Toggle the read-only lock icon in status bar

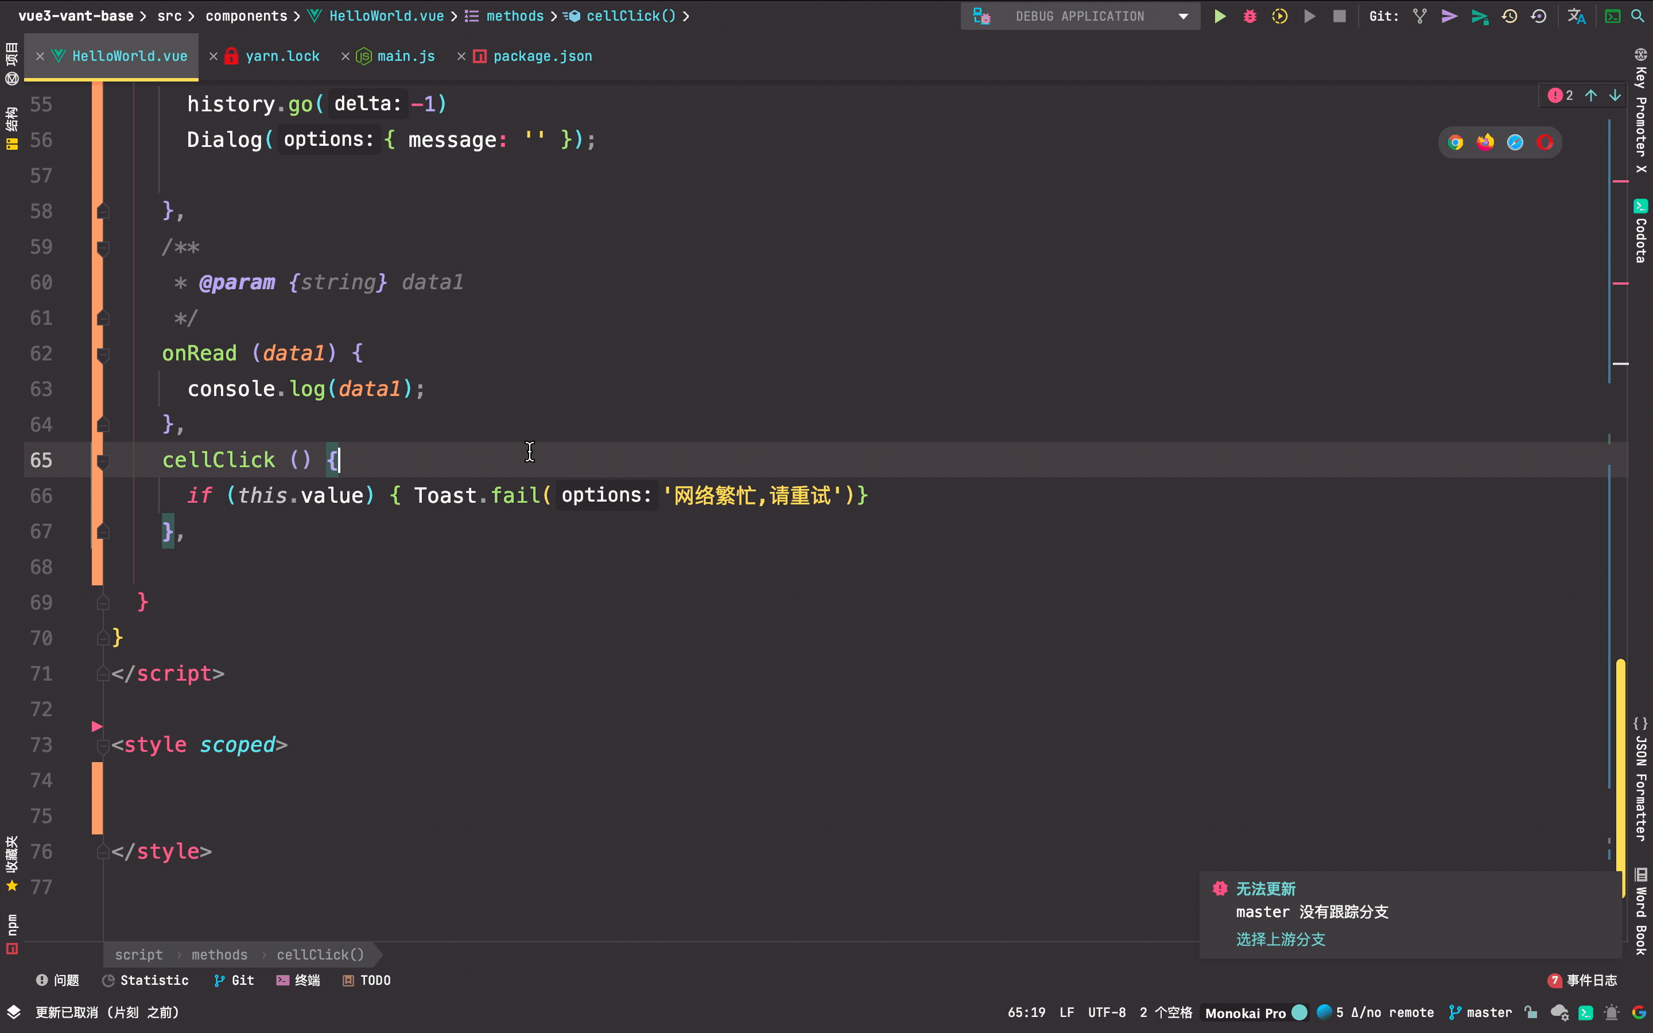point(1531,1012)
